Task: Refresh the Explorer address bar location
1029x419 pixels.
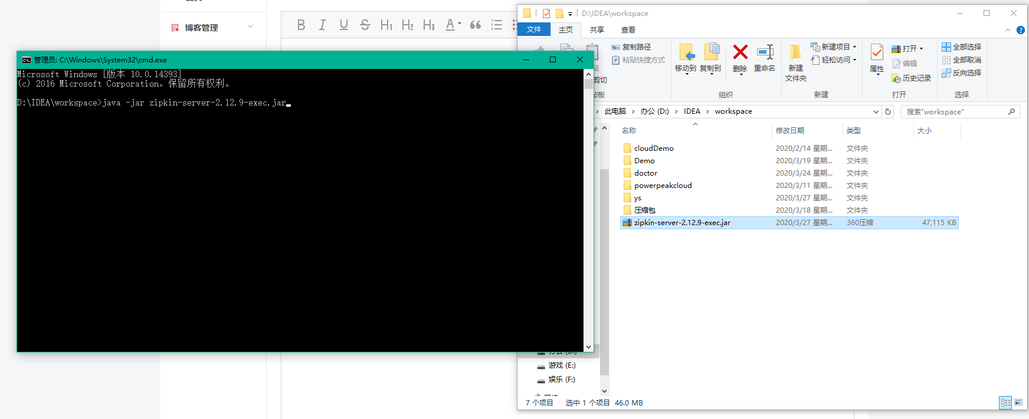Action: [x=888, y=111]
